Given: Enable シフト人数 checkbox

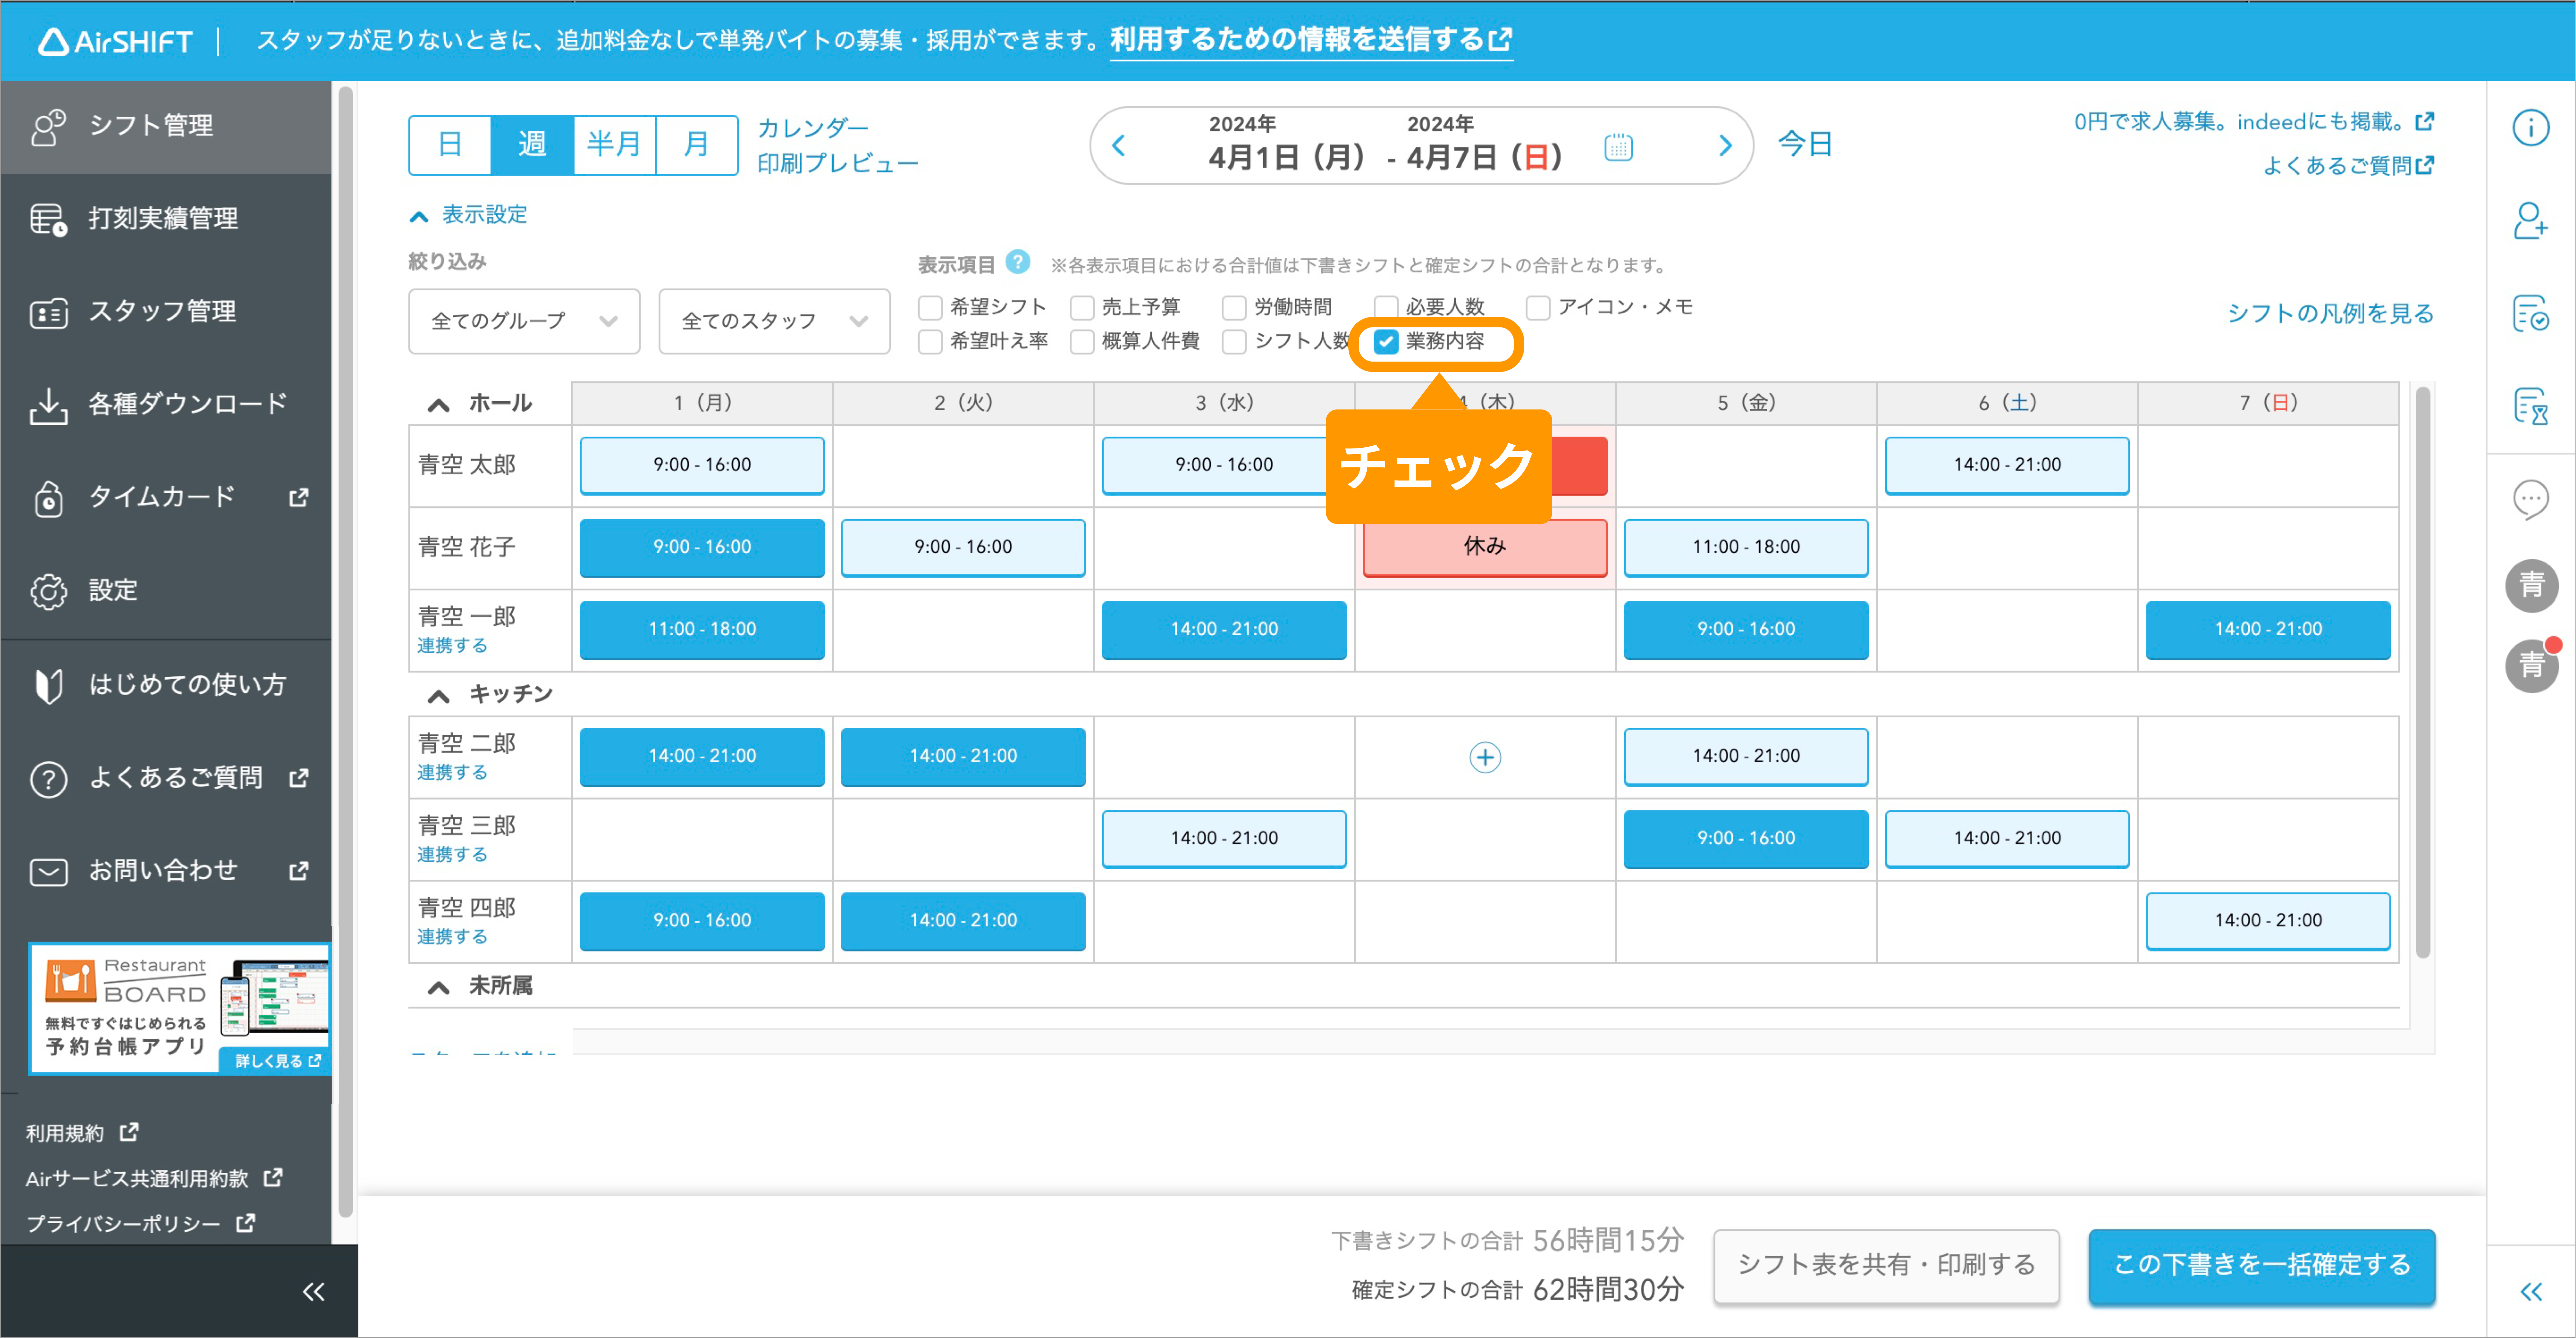Looking at the screenshot, I should click(x=1234, y=342).
